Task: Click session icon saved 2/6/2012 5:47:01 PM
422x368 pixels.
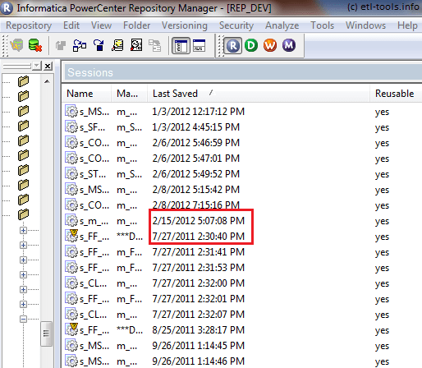Action: [x=71, y=159]
